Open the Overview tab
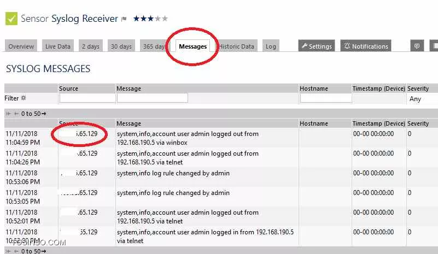Image resolution: width=438 pixels, height=254 pixels. click(21, 46)
